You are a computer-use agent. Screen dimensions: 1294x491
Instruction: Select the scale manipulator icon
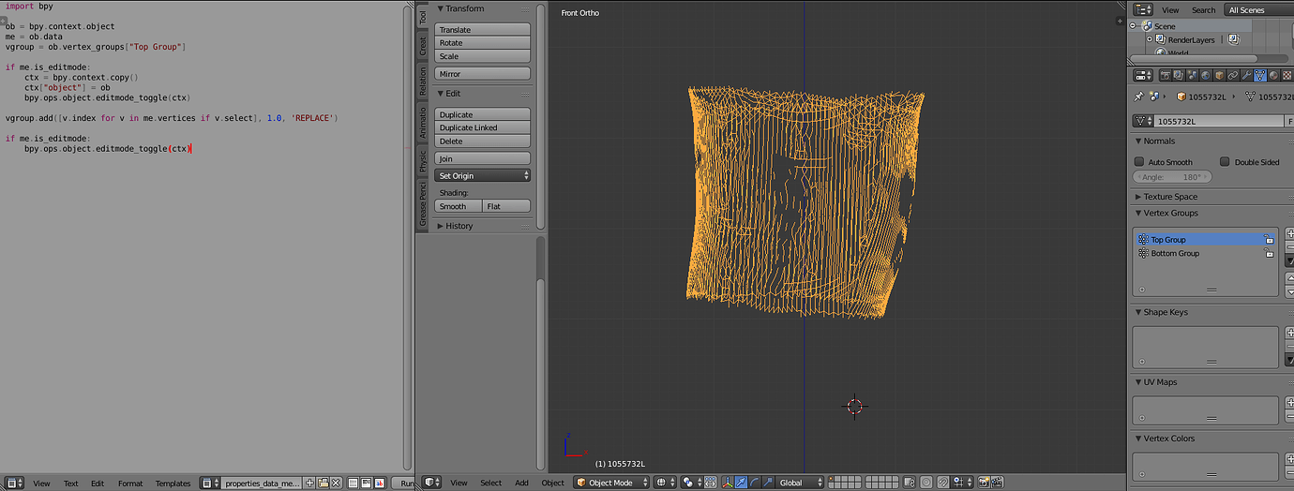click(767, 483)
